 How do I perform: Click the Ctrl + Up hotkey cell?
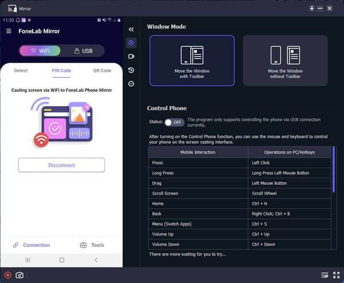290,234
